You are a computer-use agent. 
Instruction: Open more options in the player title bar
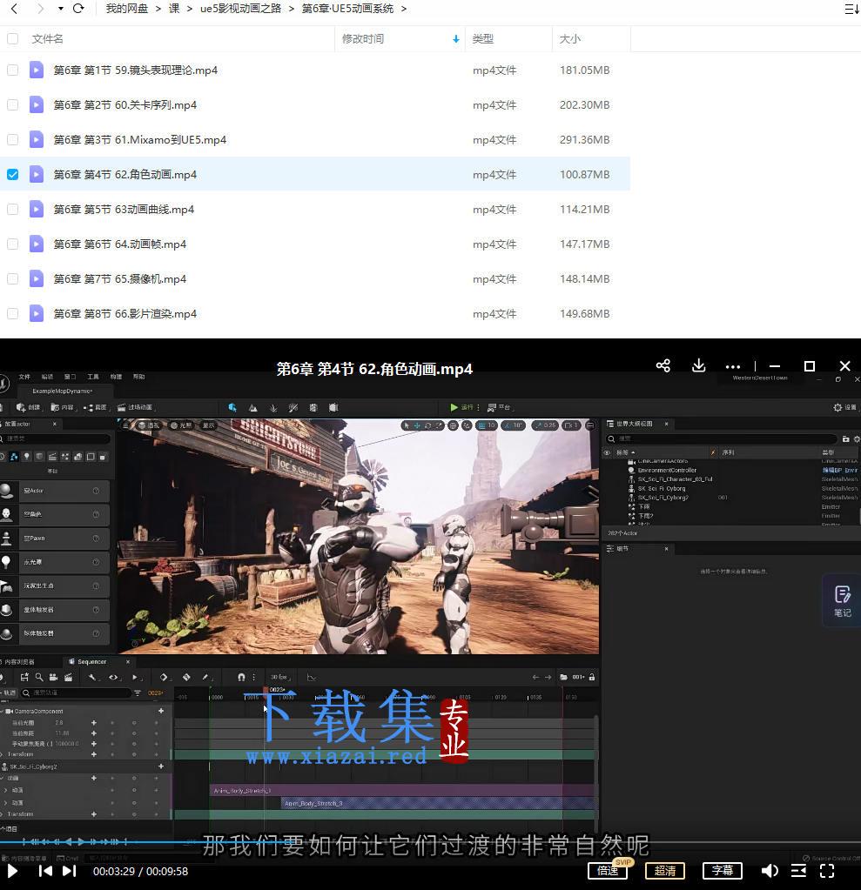pyautogui.click(x=733, y=366)
